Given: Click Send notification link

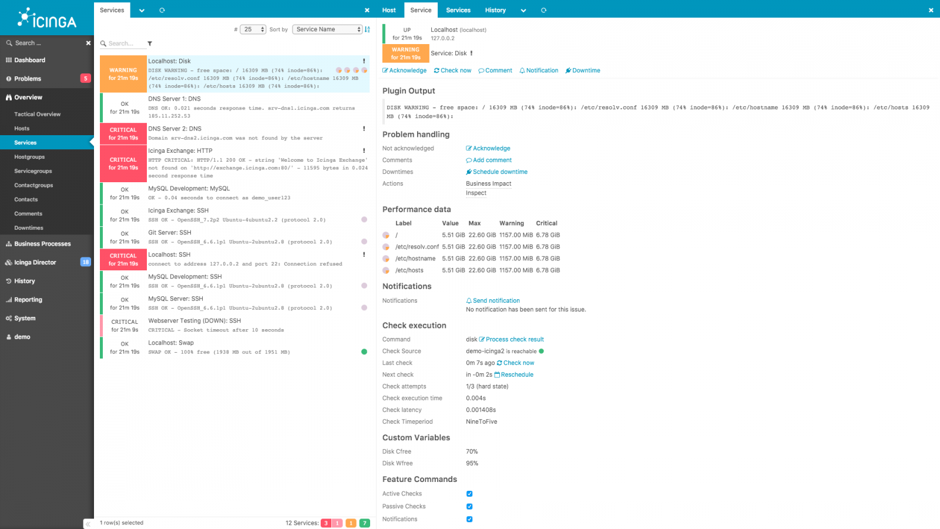Looking at the screenshot, I should [493, 301].
